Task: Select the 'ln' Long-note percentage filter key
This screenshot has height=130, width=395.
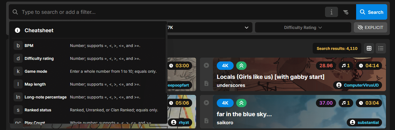Action: coord(18,97)
